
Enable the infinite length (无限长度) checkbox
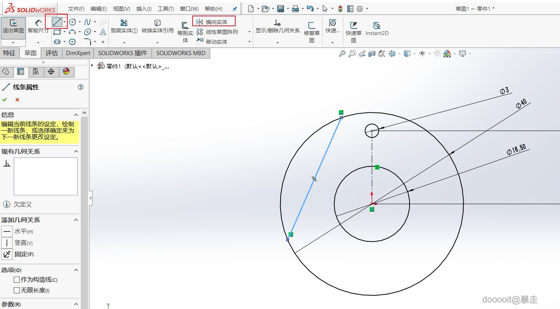click(17, 290)
